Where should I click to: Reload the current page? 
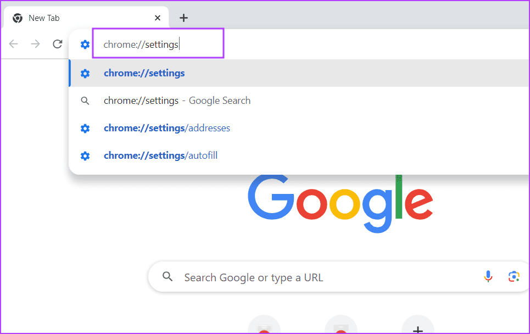(x=57, y=44)
